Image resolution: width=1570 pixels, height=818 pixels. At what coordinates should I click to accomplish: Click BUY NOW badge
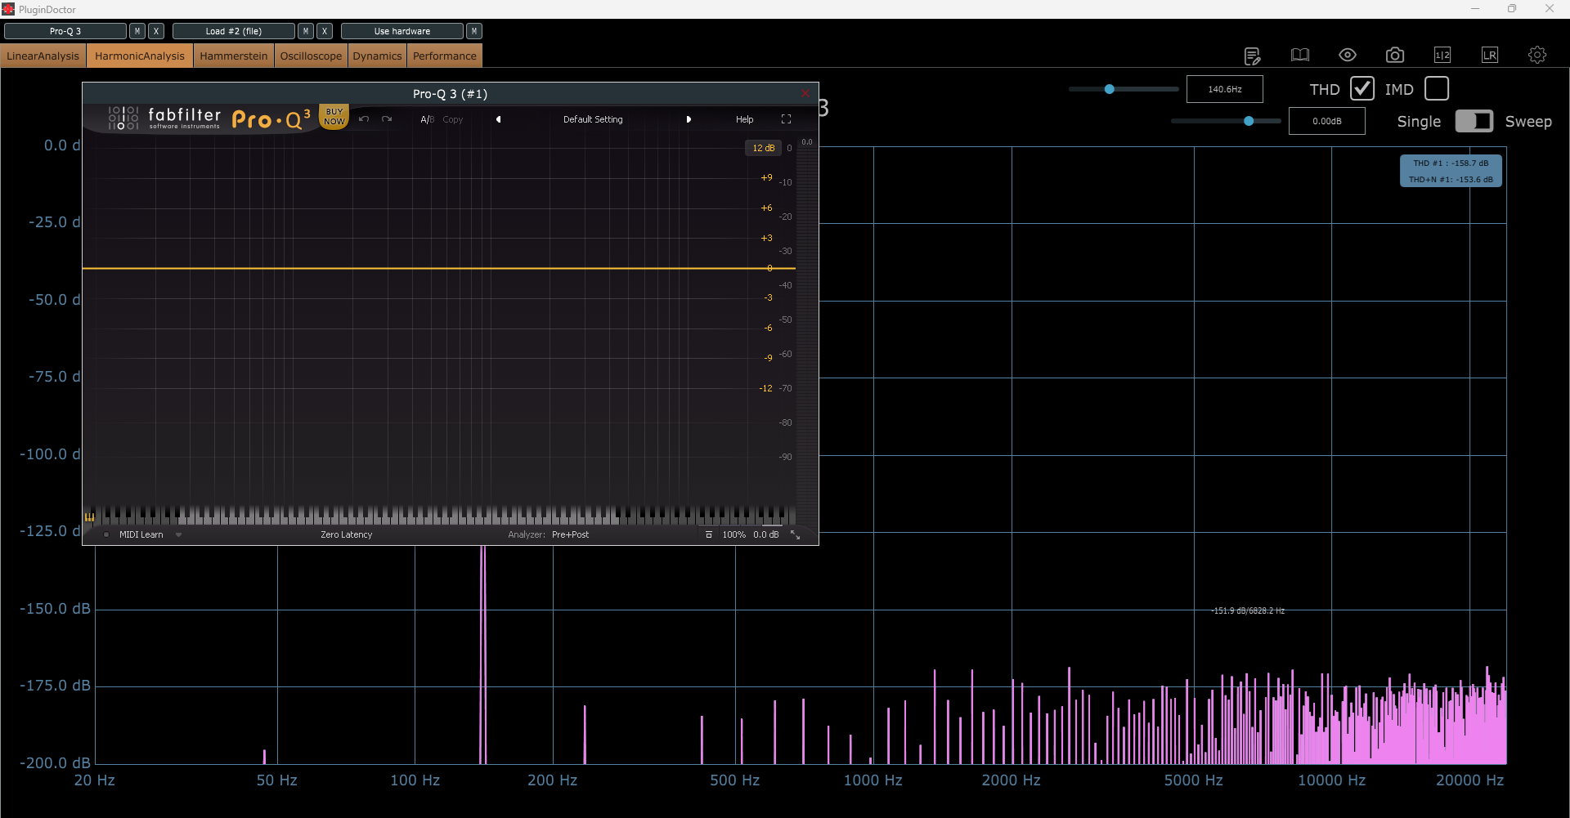click(x=334, y=117)
